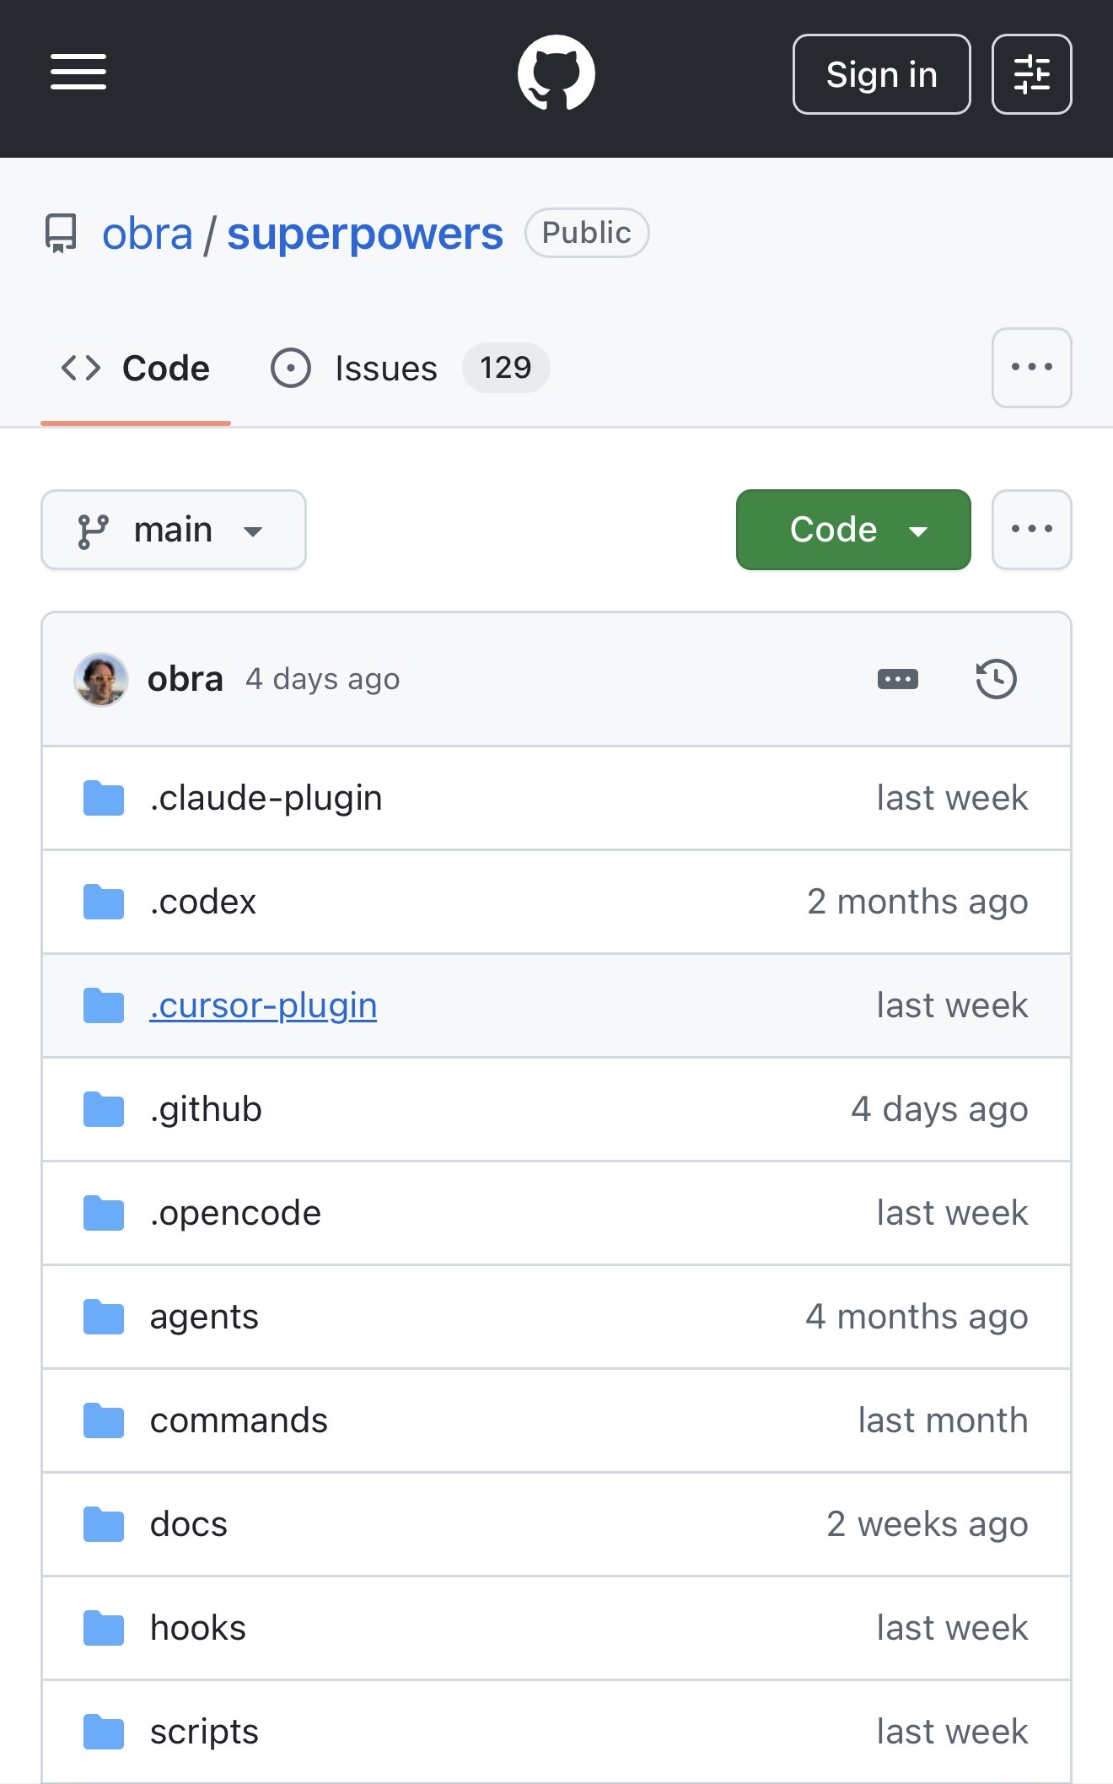
Task: Click the GitHub logo home icon
Action: [556, 73]
